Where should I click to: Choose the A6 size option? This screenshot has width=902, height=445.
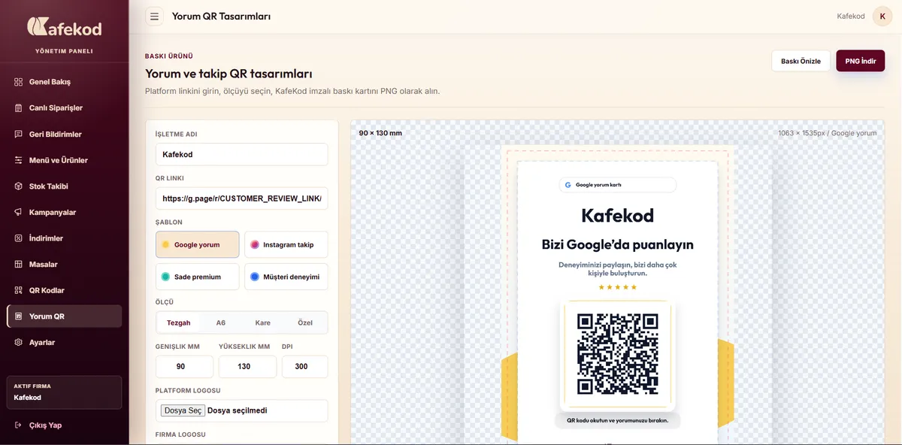[x=221, y=322]
